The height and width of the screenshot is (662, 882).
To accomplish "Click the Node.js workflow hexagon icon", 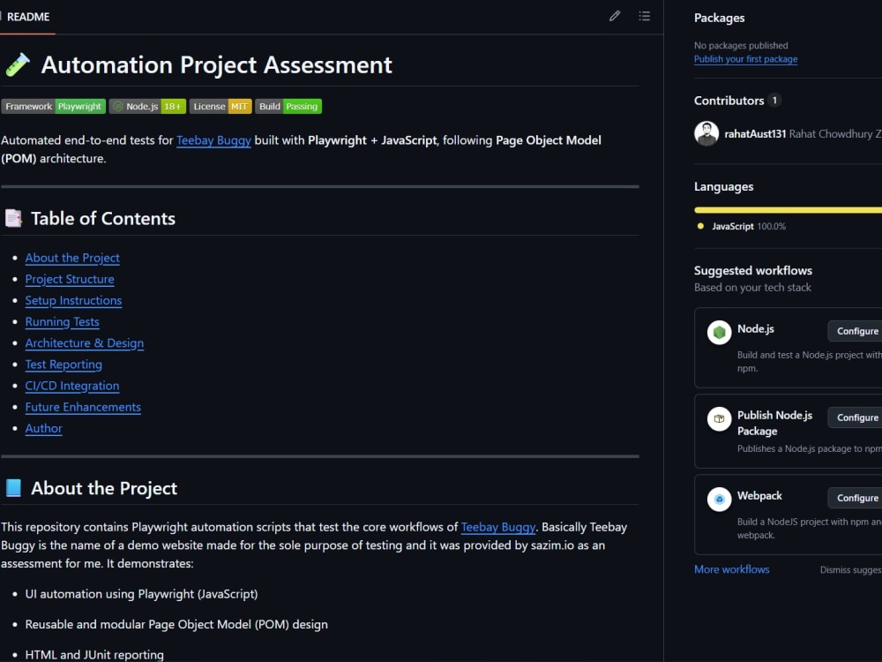I will pos(719,332).
